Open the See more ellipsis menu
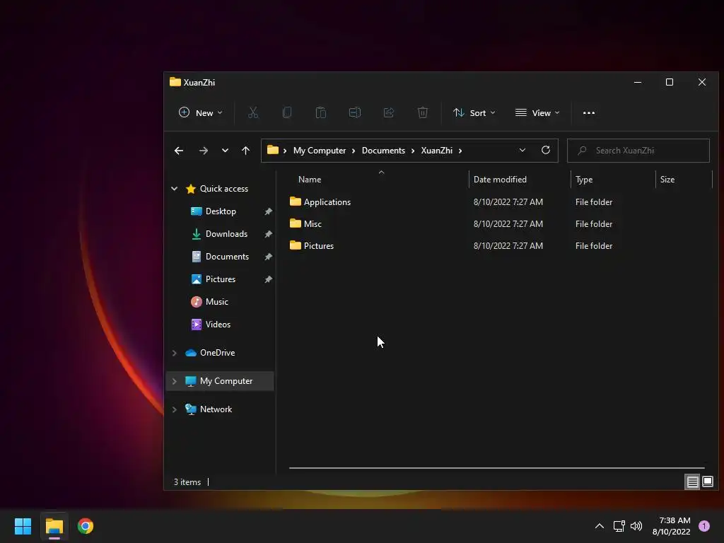724x543 pixels. point(589,112)
